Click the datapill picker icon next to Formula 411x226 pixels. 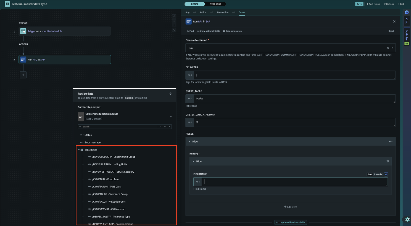pyautogui.click(x=386, y=174)
